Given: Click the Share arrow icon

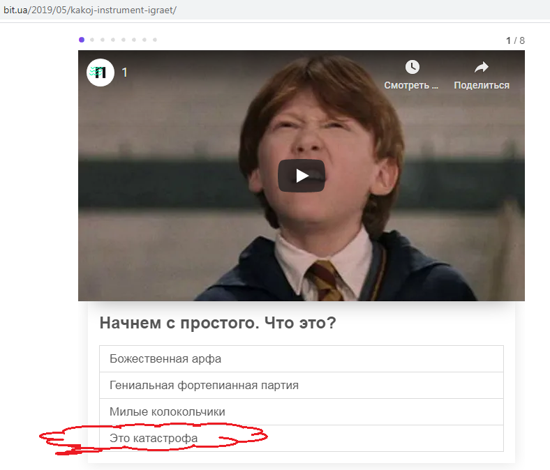Looking at the screenshot, I should [482, 67].
